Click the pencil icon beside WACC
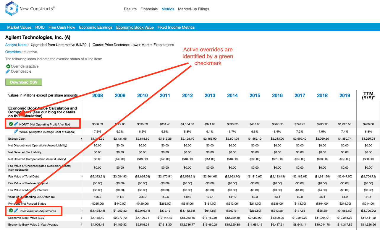The height and width of the screenshot is (230, 380). (16, 132)
